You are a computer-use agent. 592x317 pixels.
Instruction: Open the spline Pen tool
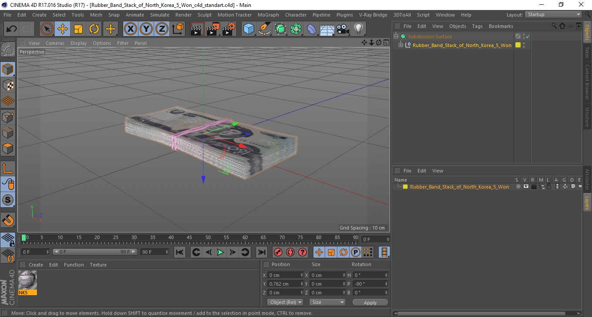265,29
